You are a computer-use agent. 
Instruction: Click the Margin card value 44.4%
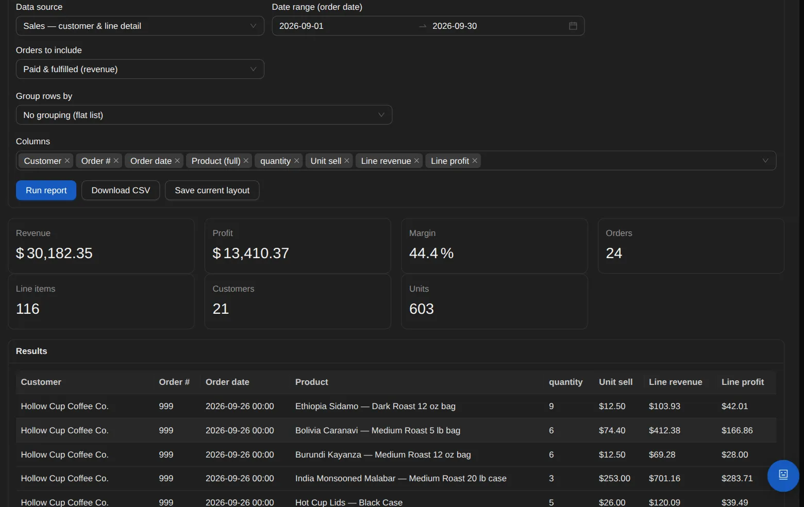click(431, 253)
